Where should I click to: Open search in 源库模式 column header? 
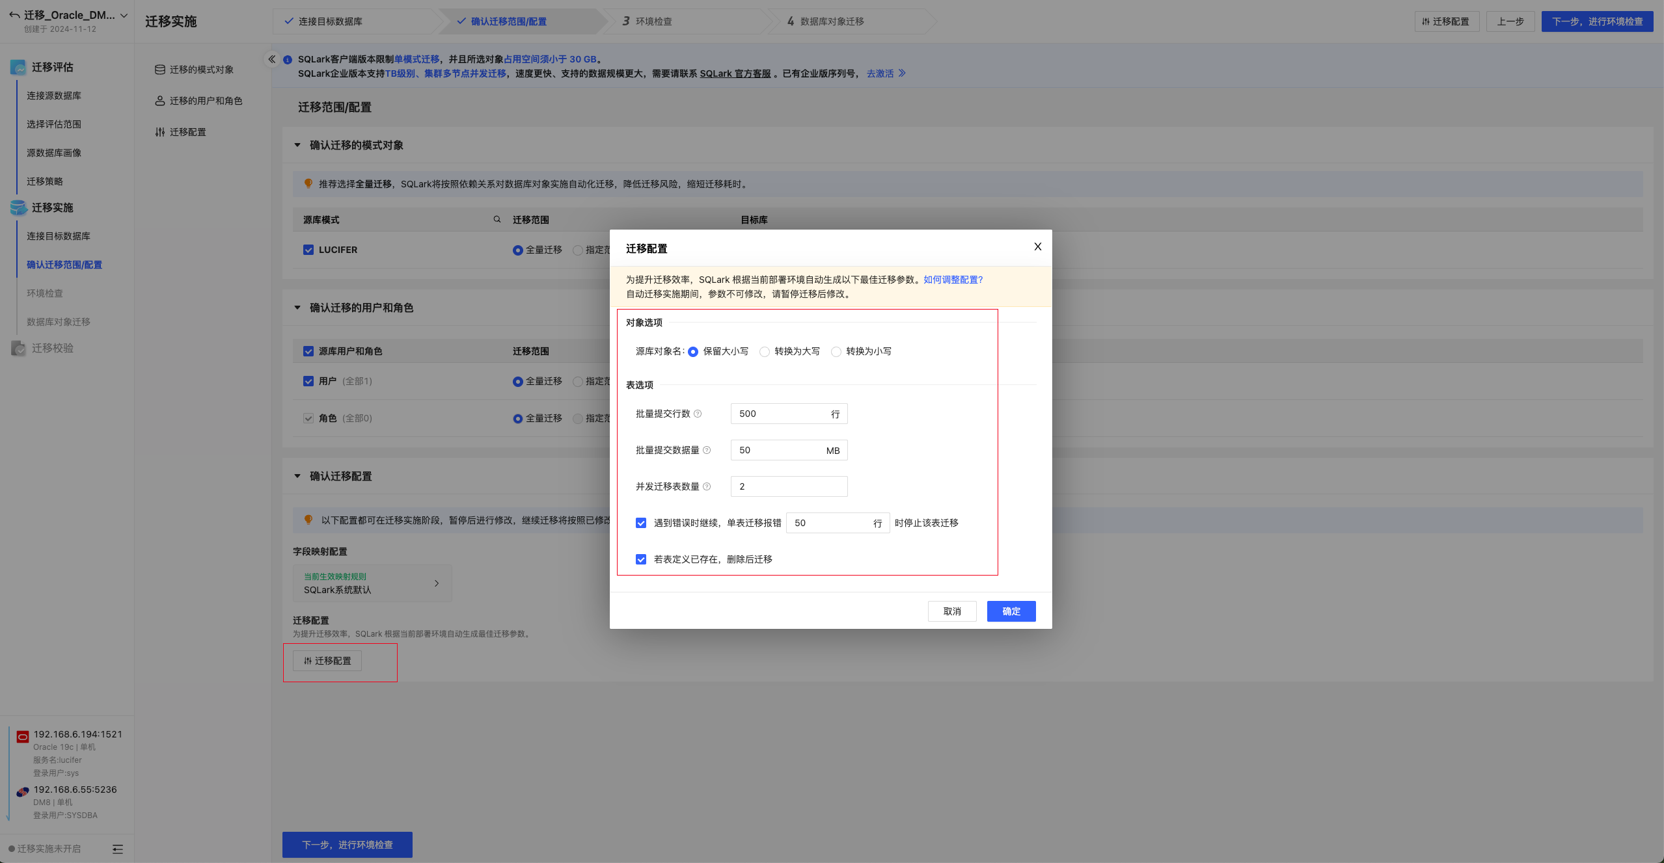pyautogui.click(x=497, y=219)
